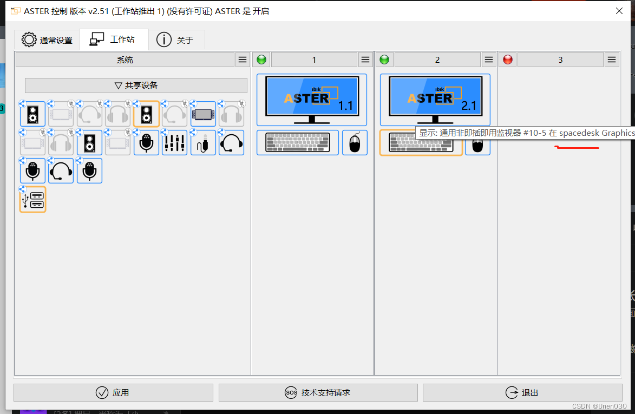Select workstation 1 keyboard
This screenshot has width=635, height=414.
tap(298, 143)
